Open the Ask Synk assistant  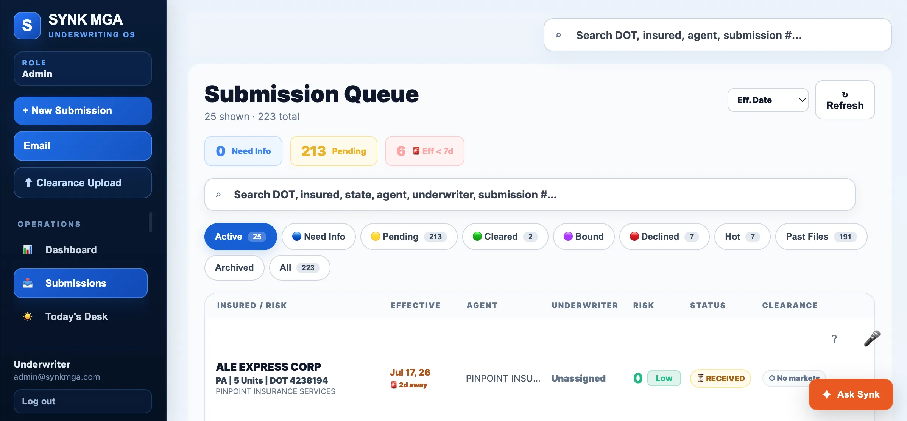click(851, 394)
